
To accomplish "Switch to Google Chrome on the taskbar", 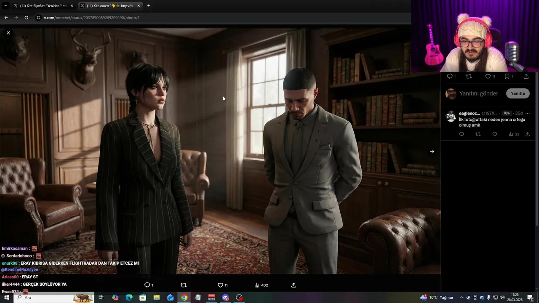I will coord(184,298).
